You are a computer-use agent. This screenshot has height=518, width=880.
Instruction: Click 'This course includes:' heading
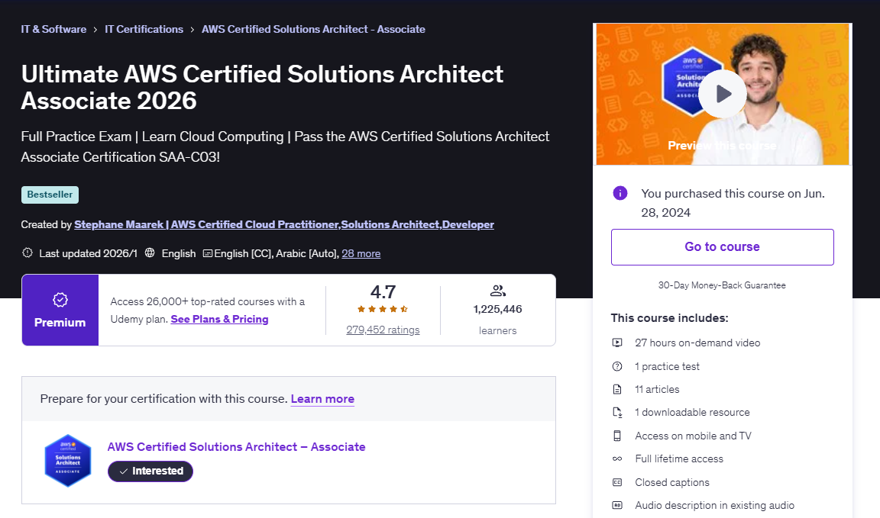point(669,318)
